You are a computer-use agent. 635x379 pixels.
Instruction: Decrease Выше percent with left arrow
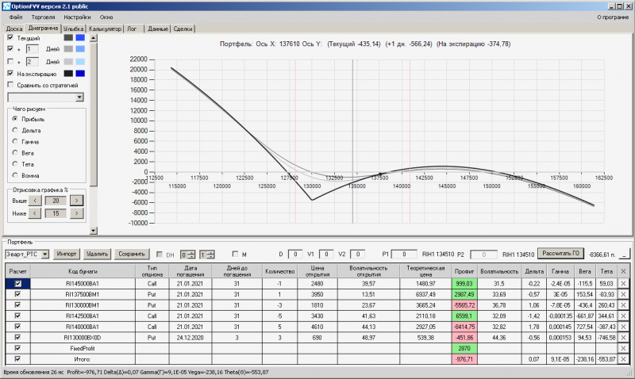coord(35,201)
